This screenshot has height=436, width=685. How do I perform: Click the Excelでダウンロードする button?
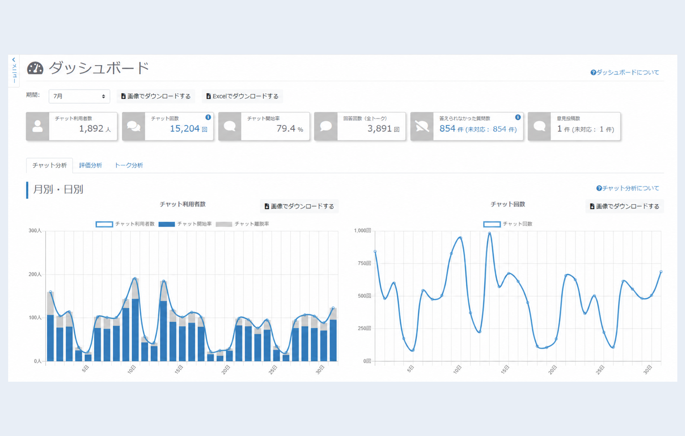coord(242,96)
